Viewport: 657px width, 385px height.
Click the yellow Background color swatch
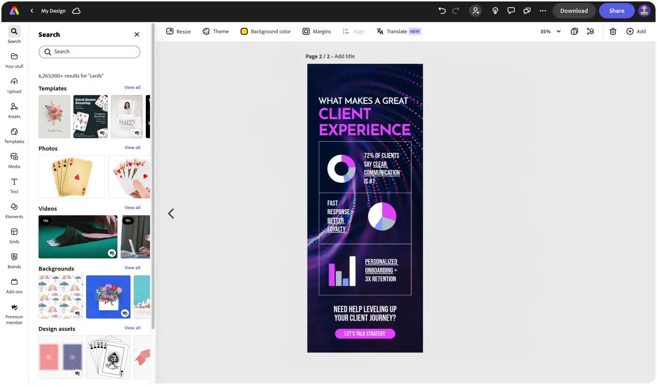[x=244, y=31]
